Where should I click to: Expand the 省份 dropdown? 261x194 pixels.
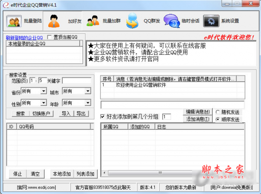tap(44, 91)
